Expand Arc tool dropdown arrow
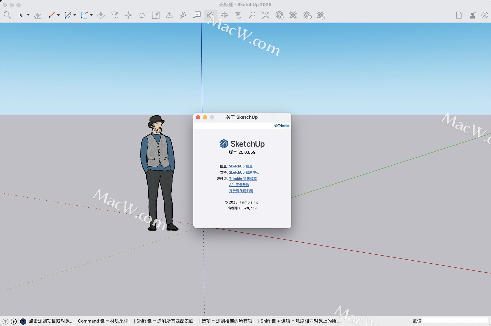This screenshot has height=326, width=491. (75, 15)
